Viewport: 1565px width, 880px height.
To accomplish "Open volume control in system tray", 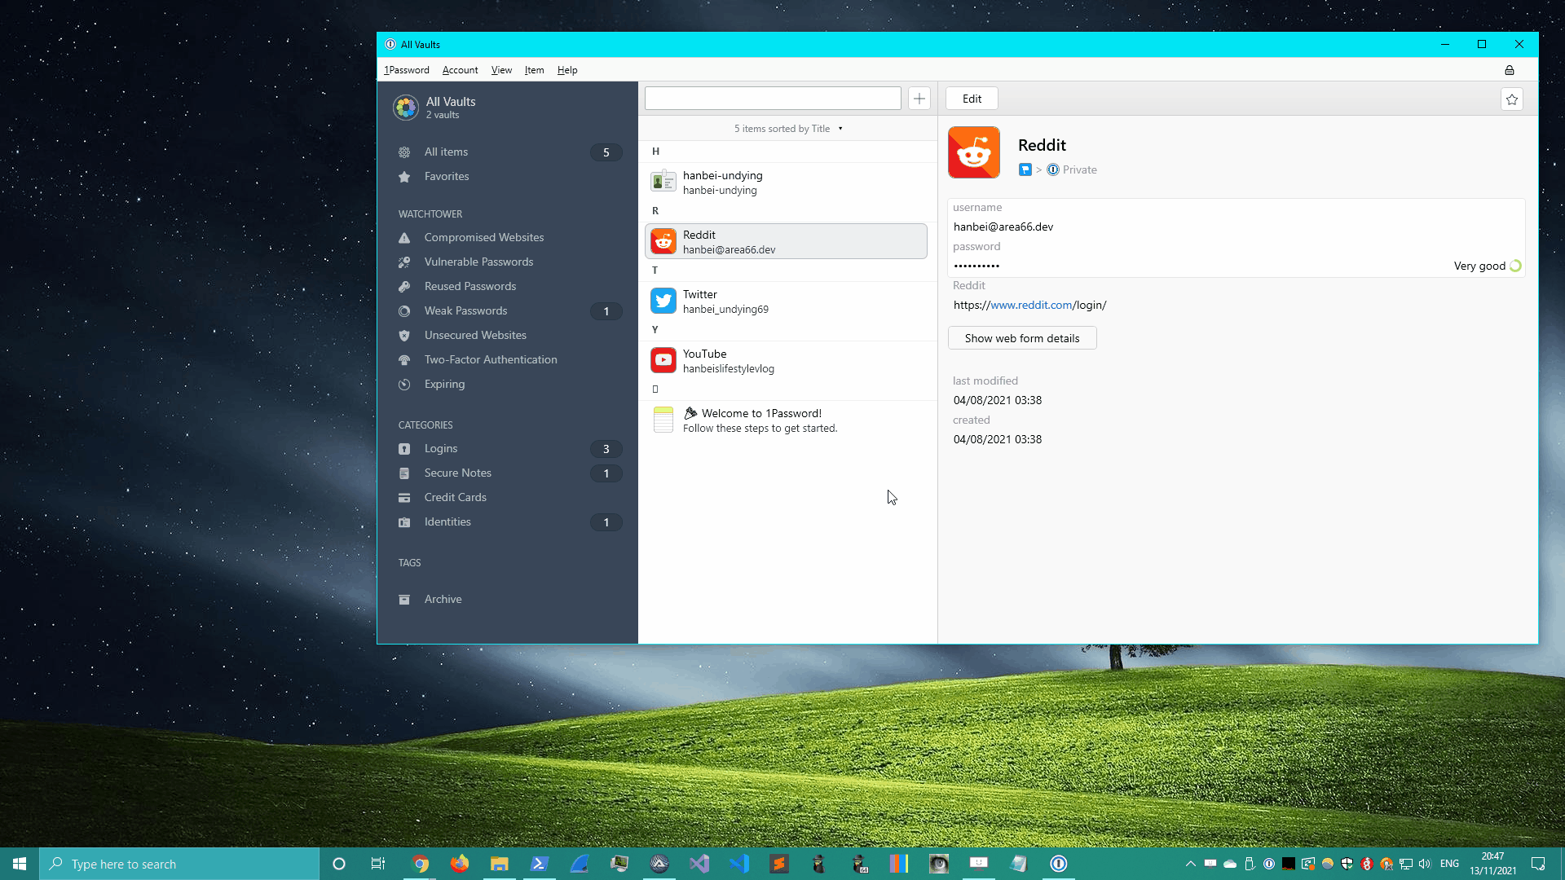I will pos(1425,864).
